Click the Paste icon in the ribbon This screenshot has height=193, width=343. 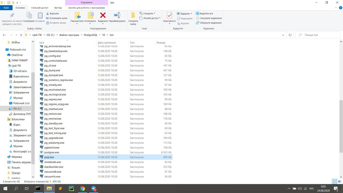tap(40, 15)
